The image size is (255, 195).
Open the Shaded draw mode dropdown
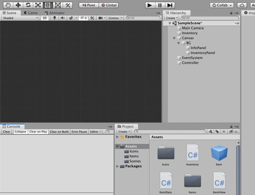pyautogui.click(x=20, y=18)
